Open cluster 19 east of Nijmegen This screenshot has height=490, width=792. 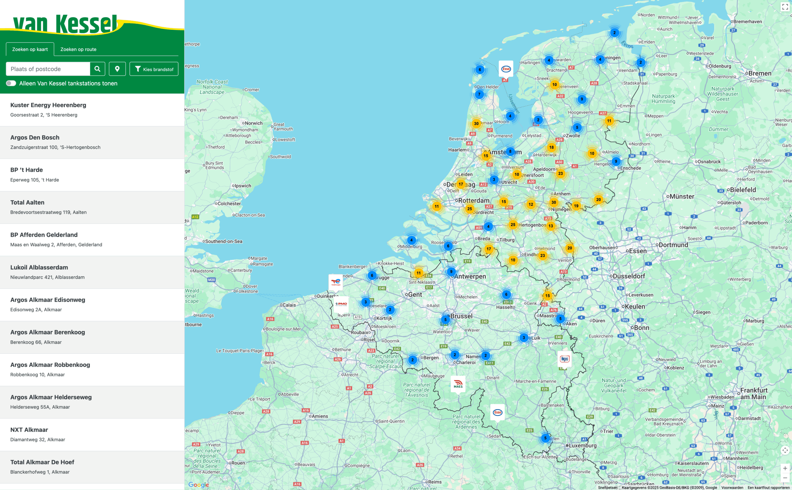[x=576, y=206]
